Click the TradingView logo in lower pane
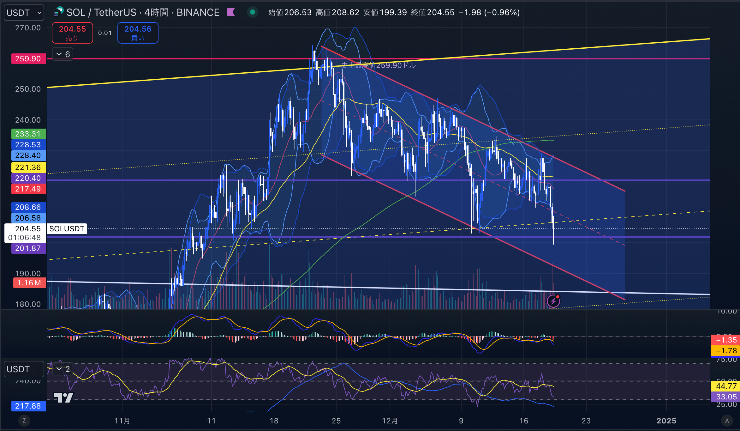The height and width of the screenshot is (431, 740). pyautogui.click(x=63, y=398)
